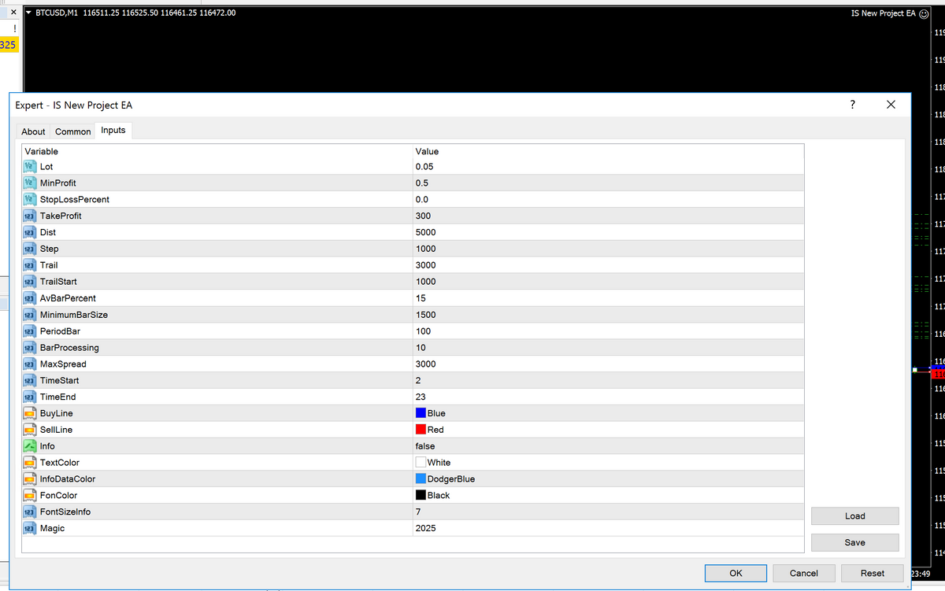
Task: Switch to the About tab
Action: 33,131
